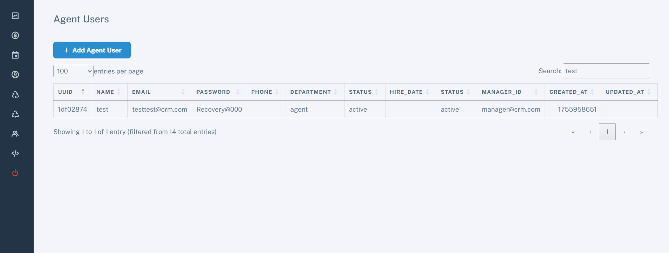Click the code brackets sidebar icon
Screen dimensions: 669x253
pyautogui.click(x=15, y=153)
